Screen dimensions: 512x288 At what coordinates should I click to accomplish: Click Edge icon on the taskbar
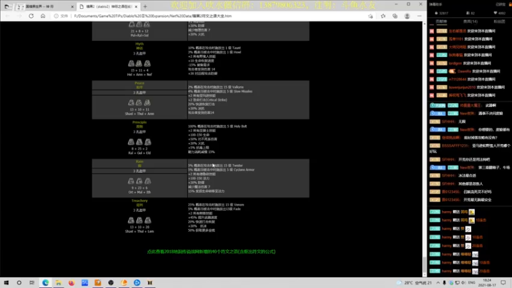(45, 283)
